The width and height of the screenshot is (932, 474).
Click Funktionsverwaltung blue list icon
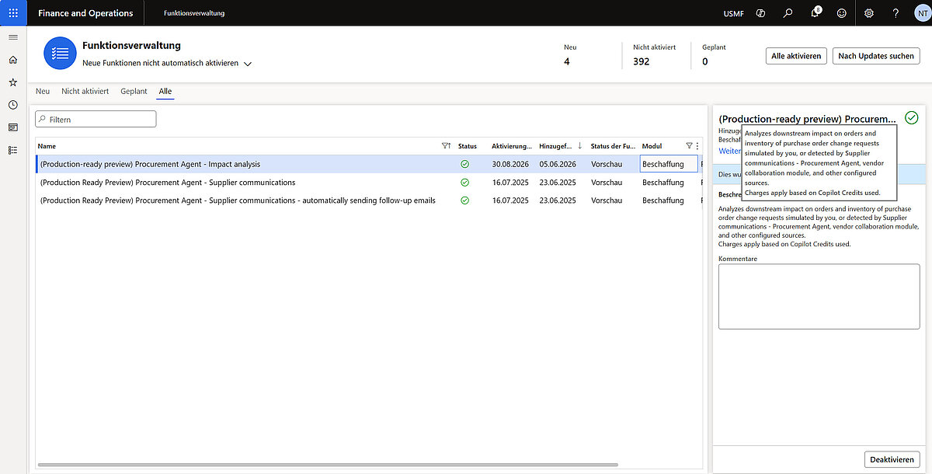(60, 54)
